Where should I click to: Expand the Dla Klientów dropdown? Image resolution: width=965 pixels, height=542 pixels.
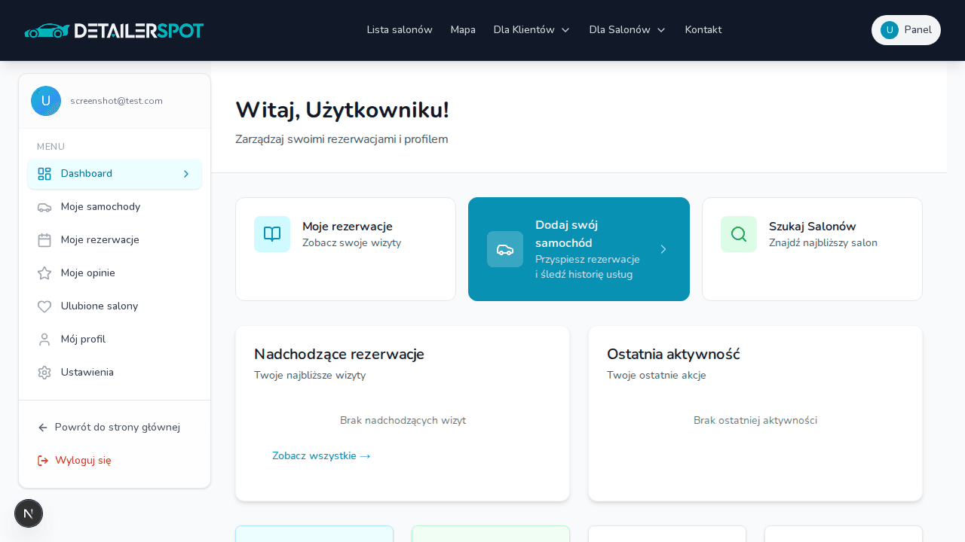tap(532, 30)
